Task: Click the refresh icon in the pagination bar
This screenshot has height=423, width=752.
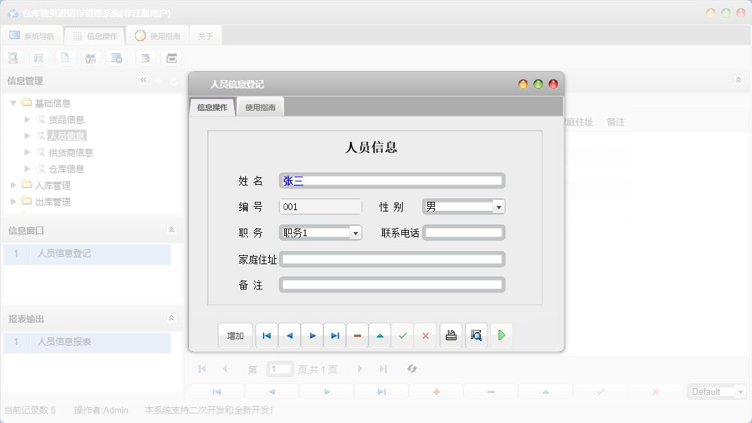Action: coord(412,369)
